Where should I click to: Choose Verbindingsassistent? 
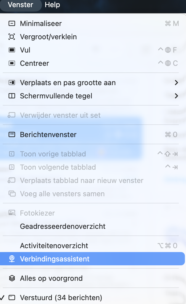55,259
